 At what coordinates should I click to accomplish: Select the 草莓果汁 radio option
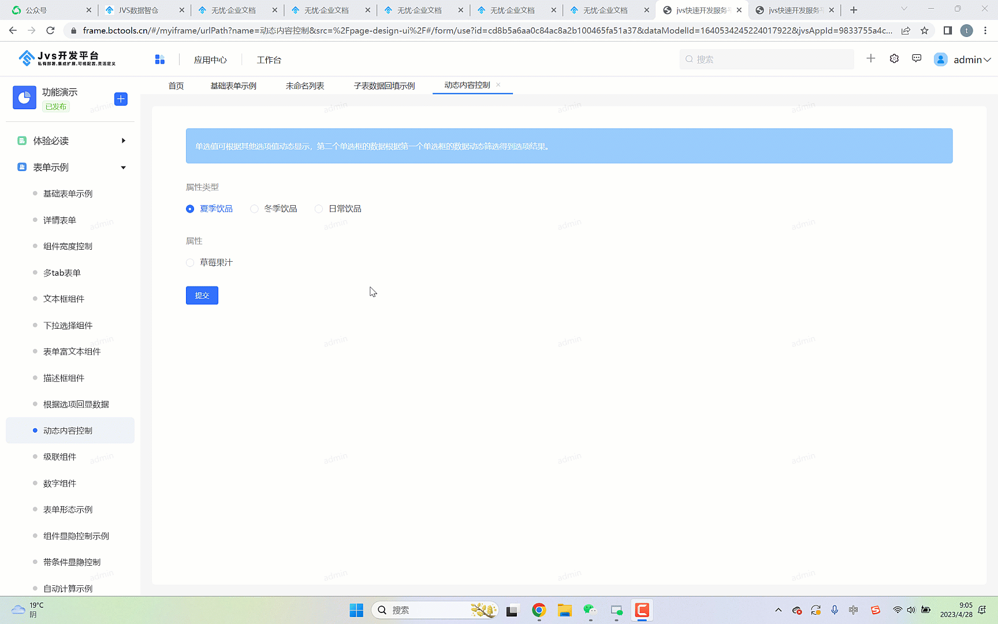209,262
